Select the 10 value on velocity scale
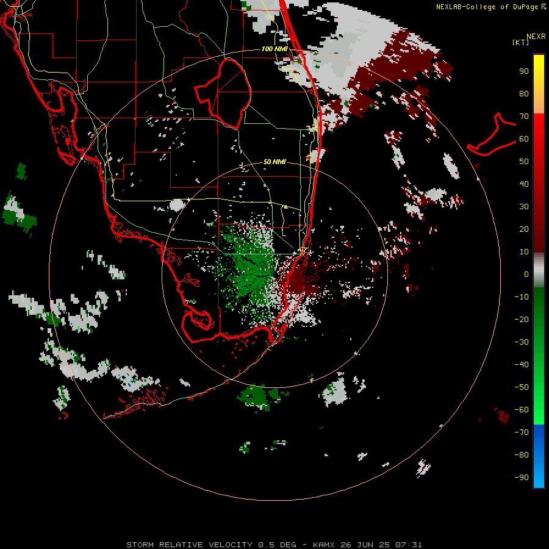Image resolution: width=549 pixels, height=549 pixels. pyautogui.click(x=524, y=252)
